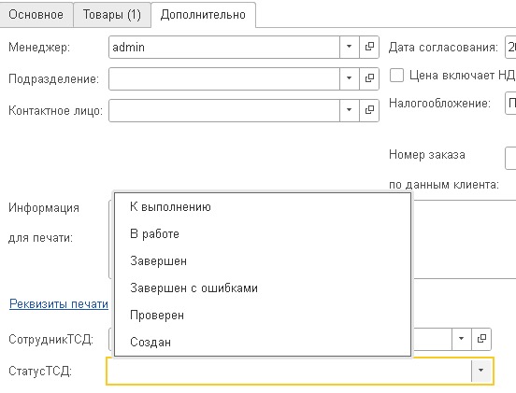Select Завершен status option
The height and width of the screenshot is (393, 516).
coord(263,260)
